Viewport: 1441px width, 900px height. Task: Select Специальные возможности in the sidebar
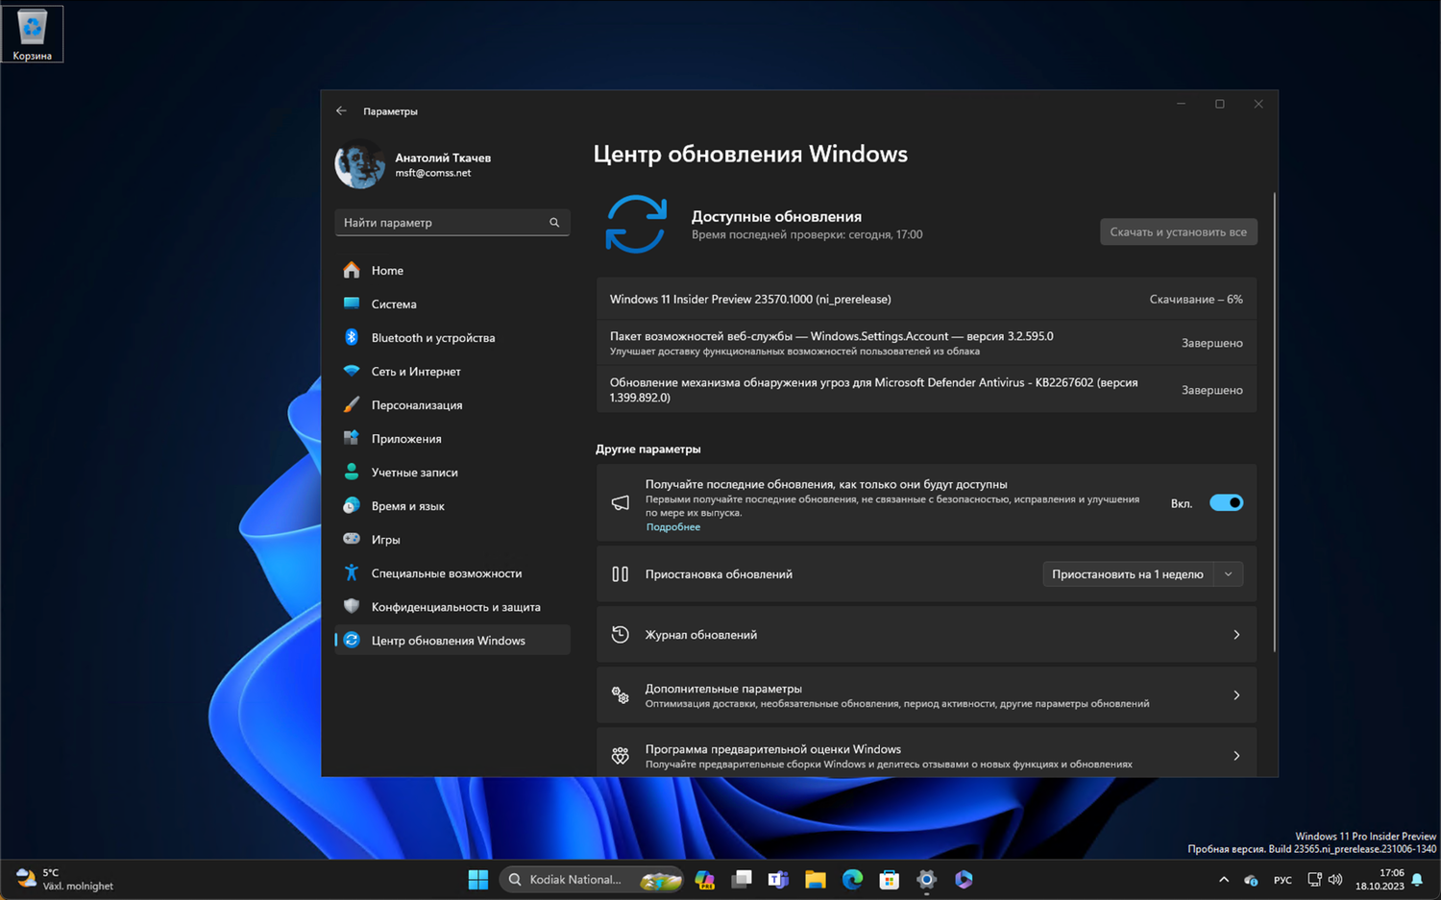click(x=446, y=572)
